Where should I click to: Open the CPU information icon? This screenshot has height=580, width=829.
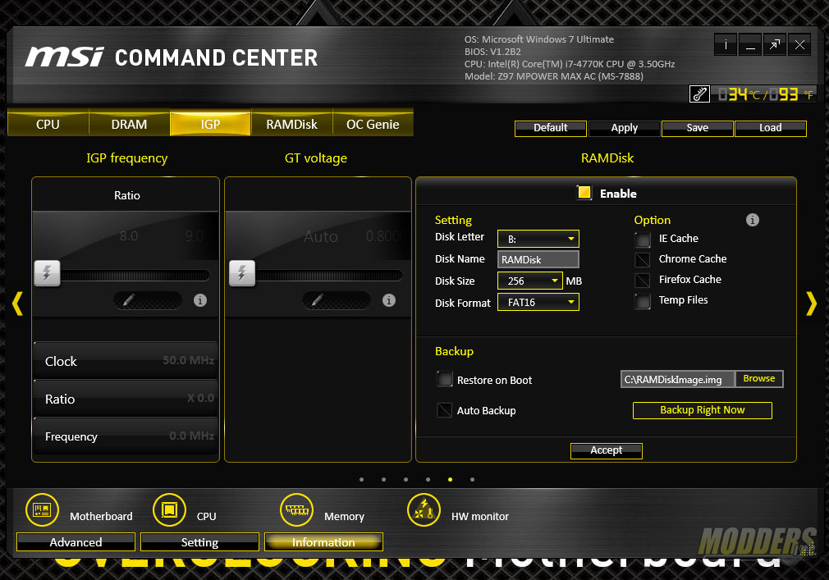tap(169, 509)
